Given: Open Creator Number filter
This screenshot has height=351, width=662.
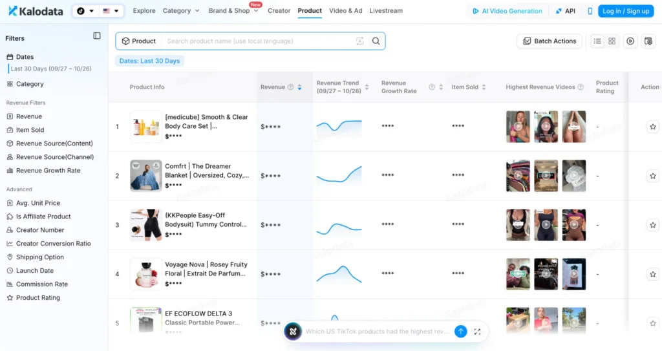Looking at the screenshot, I should [x=35, y=229].
